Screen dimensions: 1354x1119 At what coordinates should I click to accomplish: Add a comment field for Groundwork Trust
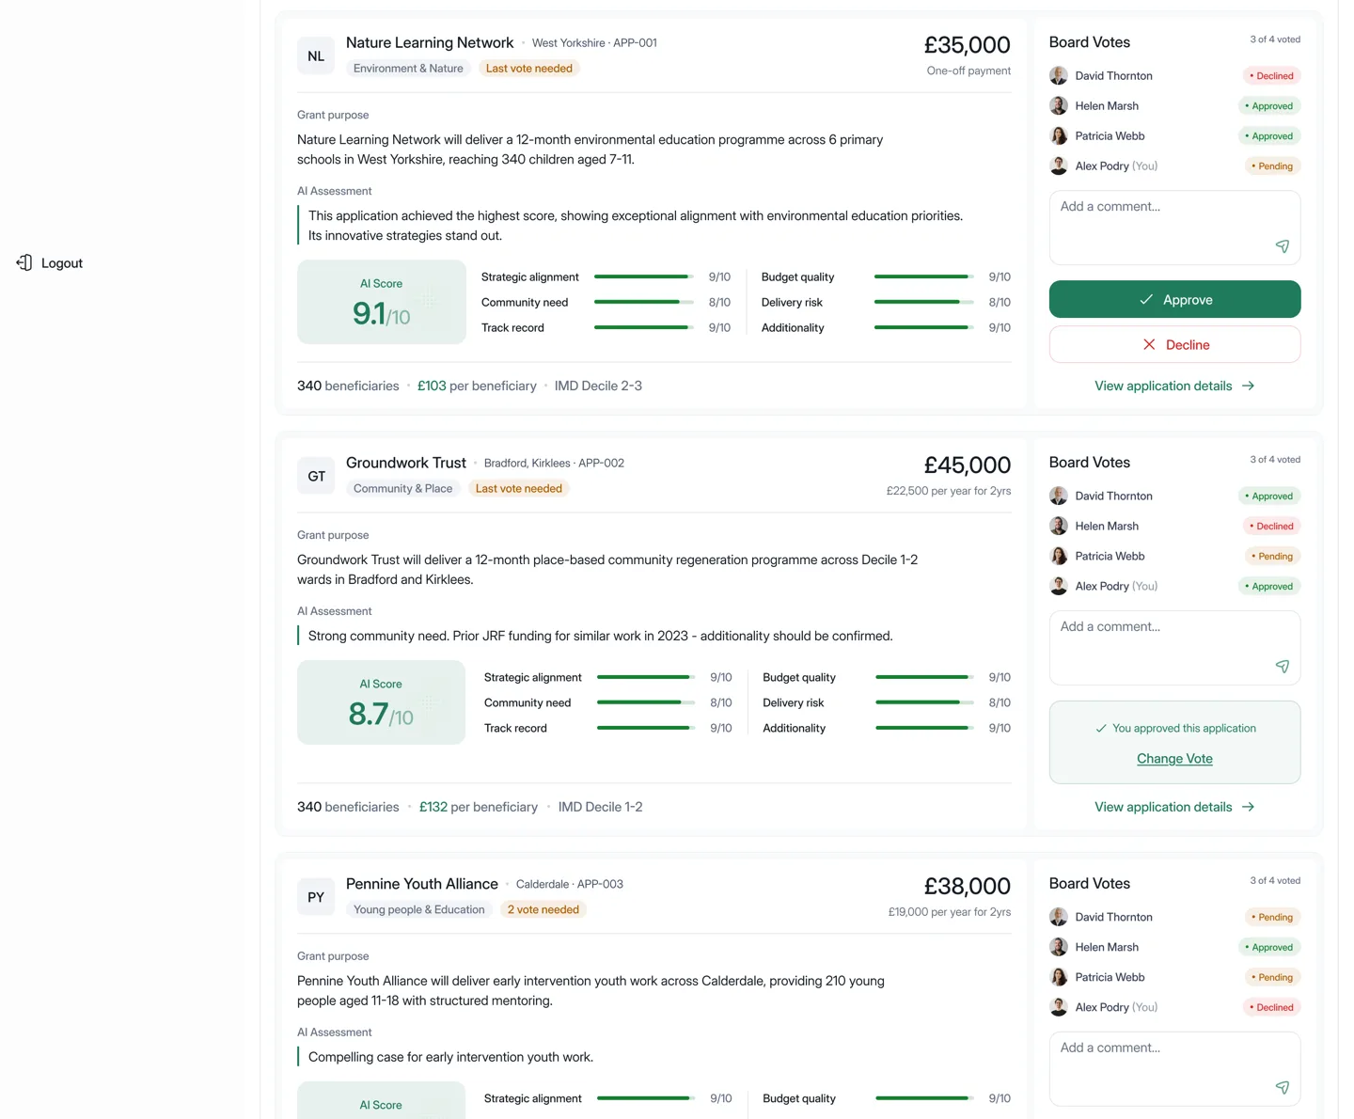coord(1174,648)
